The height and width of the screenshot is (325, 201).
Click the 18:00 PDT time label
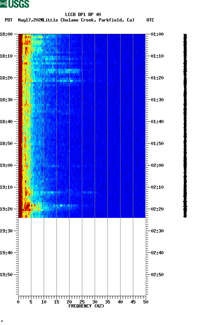tap(6, 34)
